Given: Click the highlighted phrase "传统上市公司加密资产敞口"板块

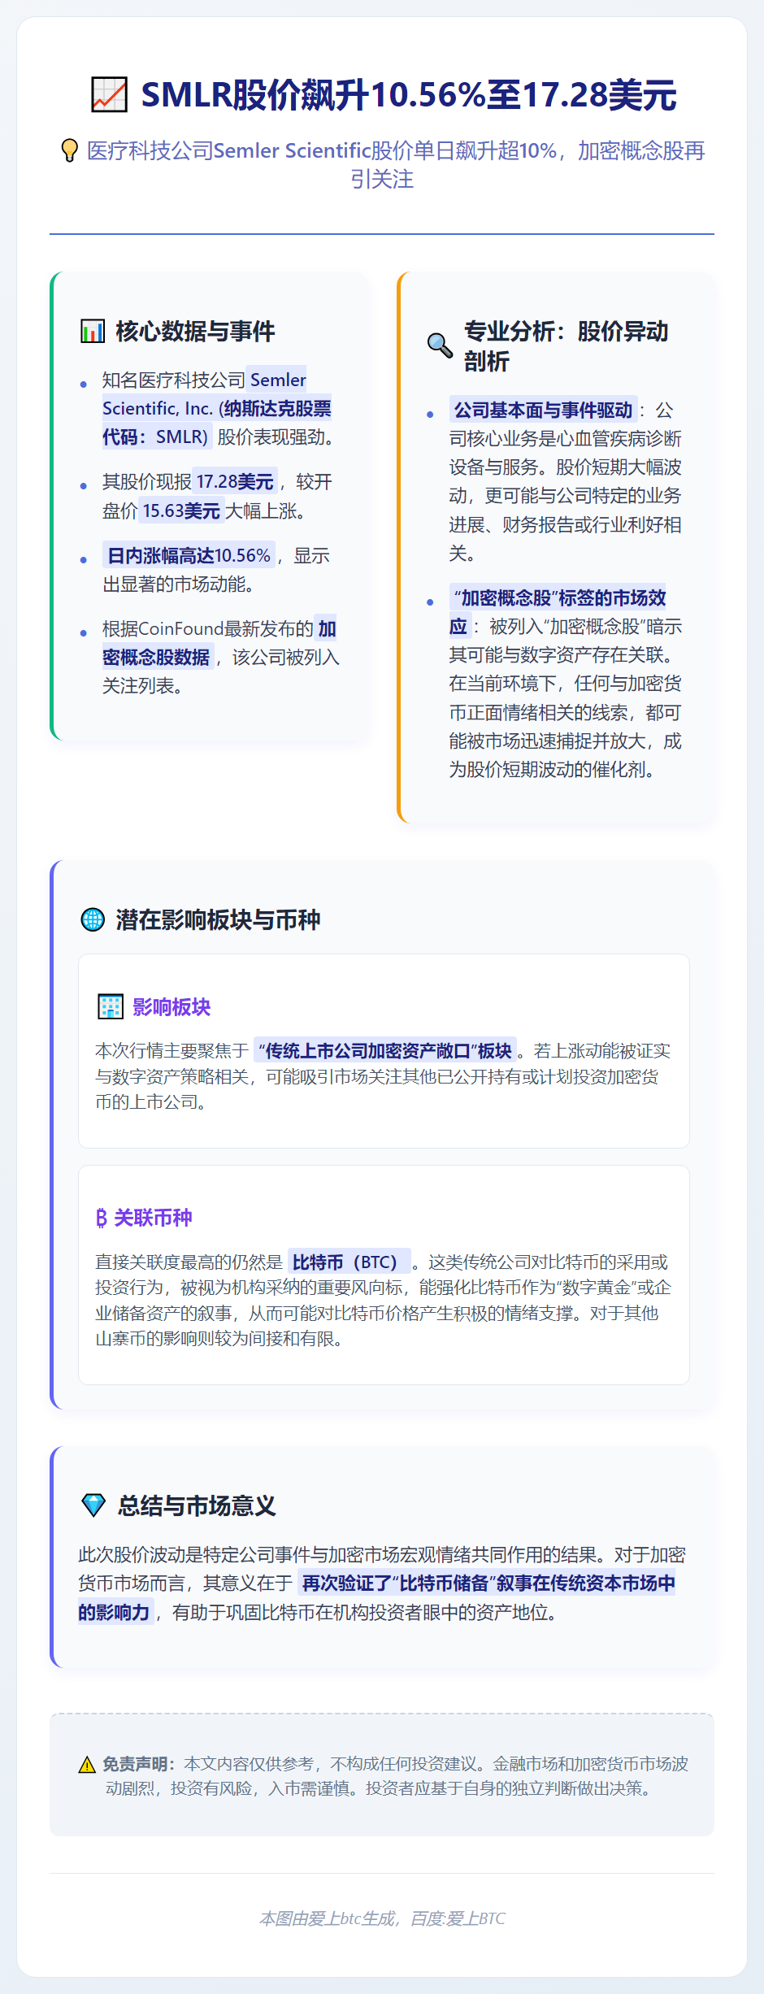Looking at the screenshot, I should click(384, 1051).
